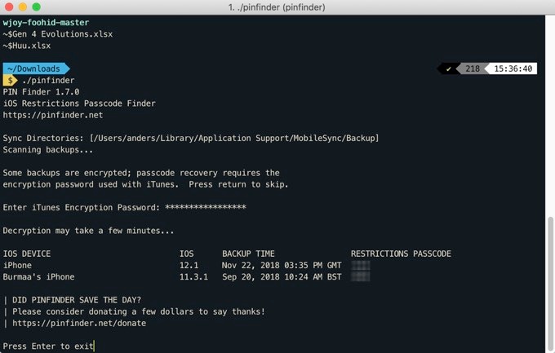
Task: Click the yellow $ prompt symbol
Action: click(x=11, y=81)
